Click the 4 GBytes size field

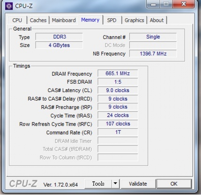59,45
